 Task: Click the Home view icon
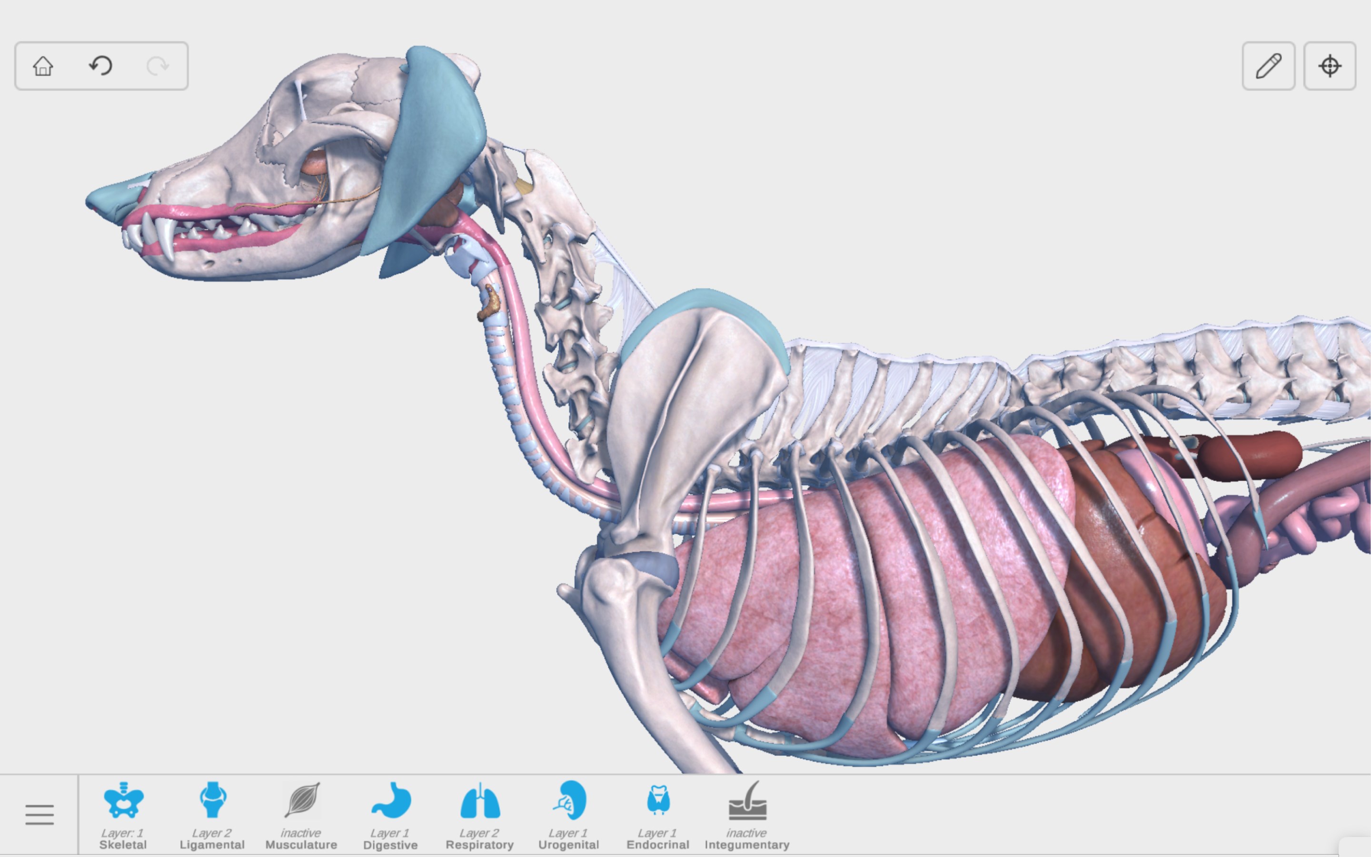coord(43,66)
